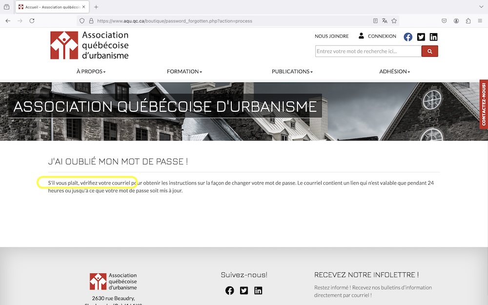Open the CONTACTEZ-NOUS! side tab
This screenshot has width=488, height=305.
coord(484,104)
